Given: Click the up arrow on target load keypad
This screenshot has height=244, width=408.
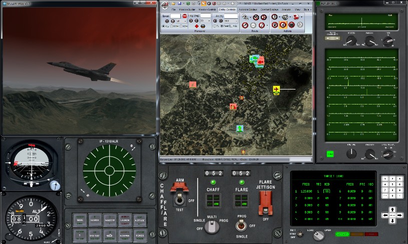Looking at the screenshot, I should (x=392, y=209).
